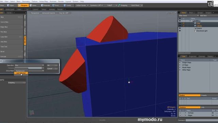This screenshot has height=123, width=218.
Task: Select the Center mode button
Action: (x=67, y=5)
